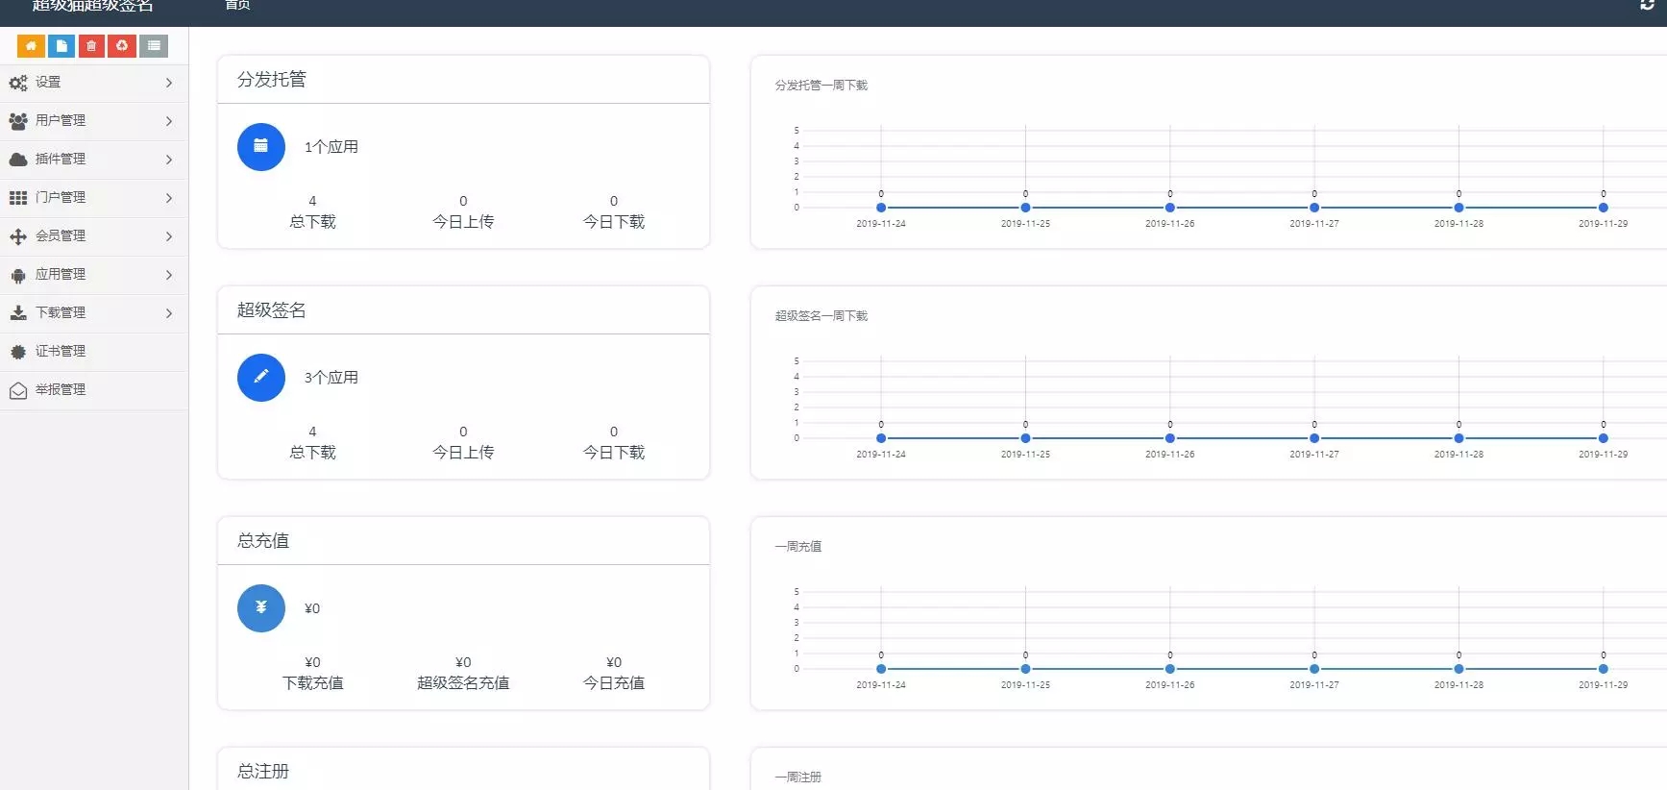Click the red trash can icon
Image resolution: width=1667 pixels, height=790 pixels.
(91, 46)
